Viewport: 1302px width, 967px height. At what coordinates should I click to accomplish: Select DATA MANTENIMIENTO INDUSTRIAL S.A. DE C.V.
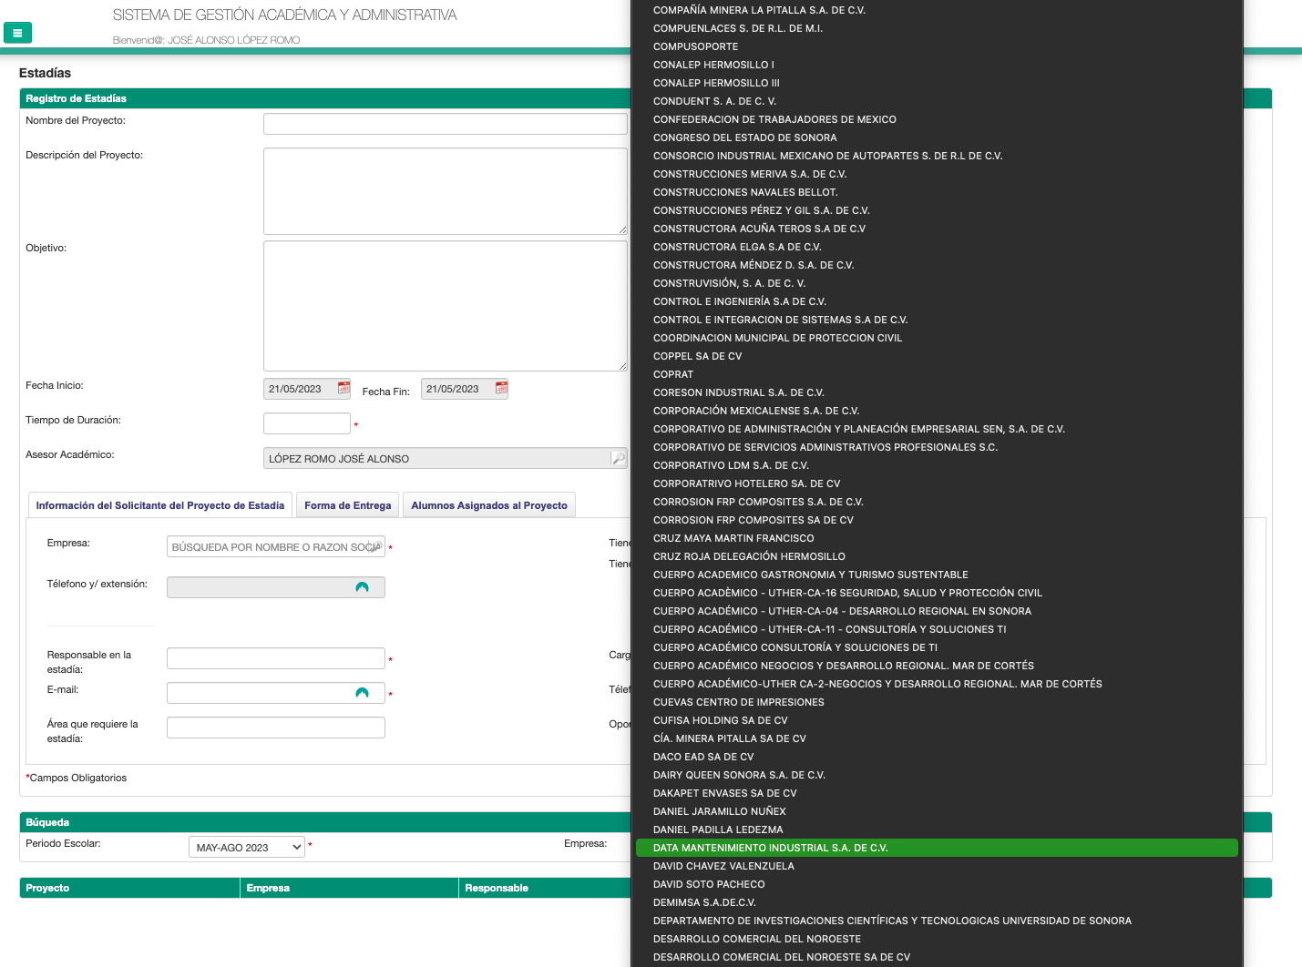point(770,848)
